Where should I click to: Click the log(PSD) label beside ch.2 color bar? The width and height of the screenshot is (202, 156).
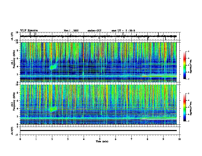191,108
